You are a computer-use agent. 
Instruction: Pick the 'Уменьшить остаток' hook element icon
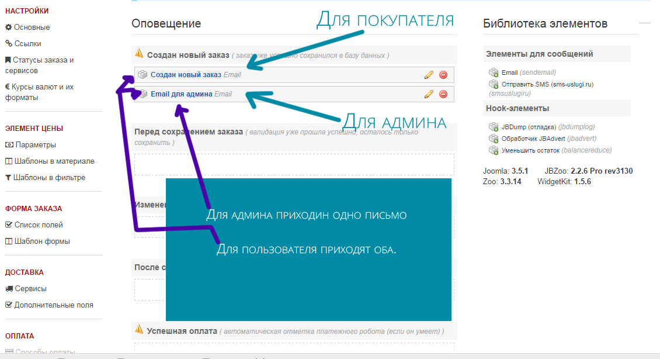click(494, 150)
